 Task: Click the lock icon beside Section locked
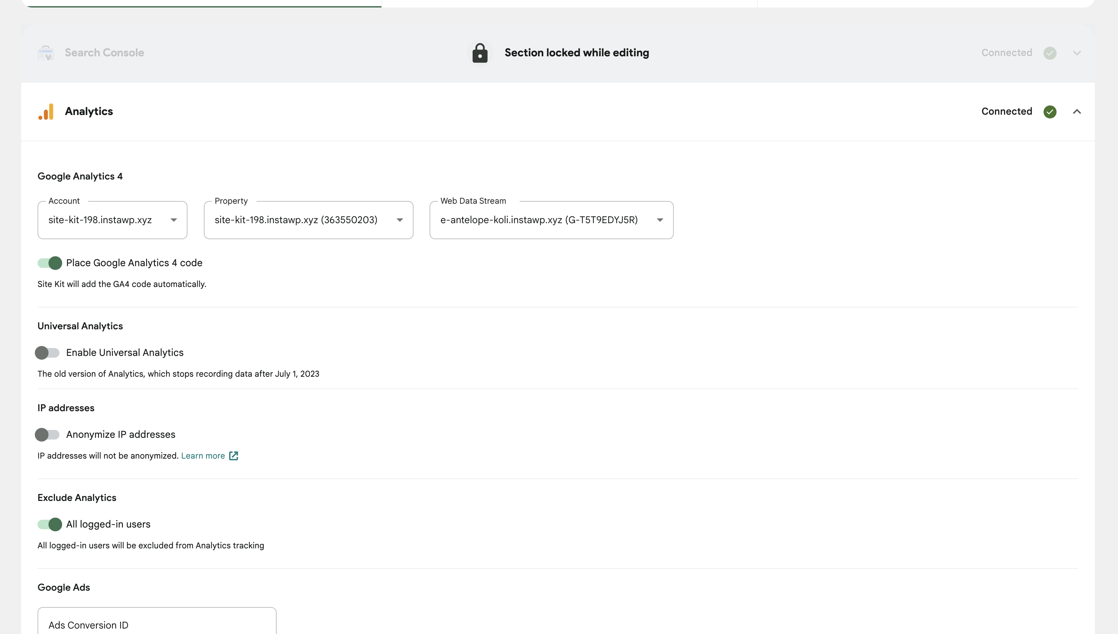[479, 53]
